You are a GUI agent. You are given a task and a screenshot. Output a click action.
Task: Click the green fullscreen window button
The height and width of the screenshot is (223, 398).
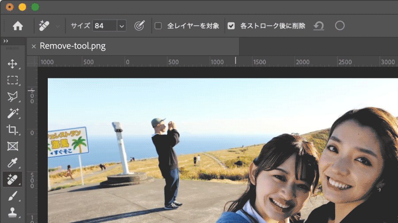pos(35,7)
